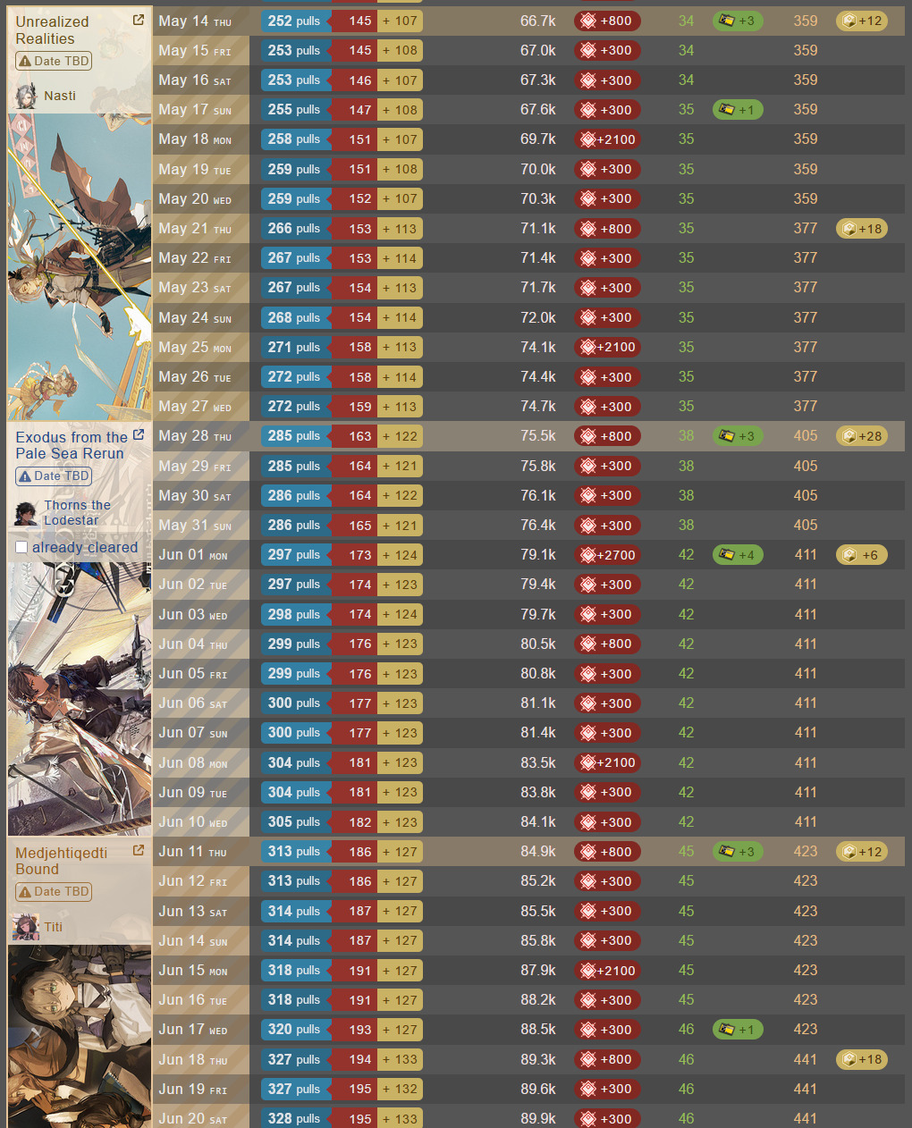Click the 297 pulls badge on Jun 01
The image size is (912, 1128).
[295, 555]
